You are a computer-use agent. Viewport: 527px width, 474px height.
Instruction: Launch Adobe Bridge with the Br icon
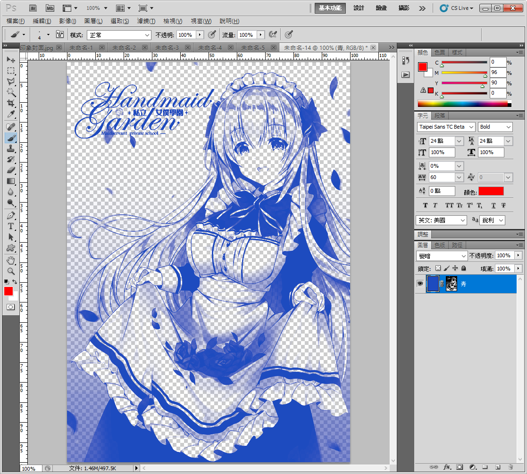click(x=33, y=8)
